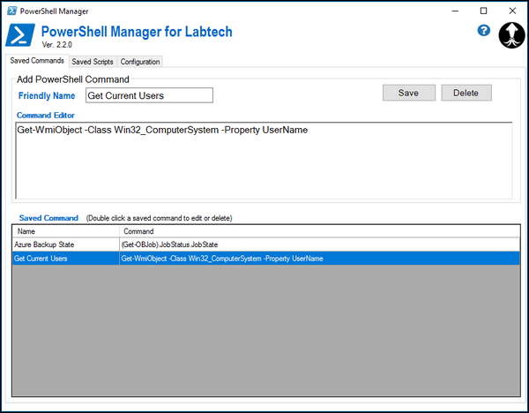Image resolution: width=529 pixels, height=413 pixels.
Task: Select the Get Current Users row name
Action: click(x=66, y=259)
